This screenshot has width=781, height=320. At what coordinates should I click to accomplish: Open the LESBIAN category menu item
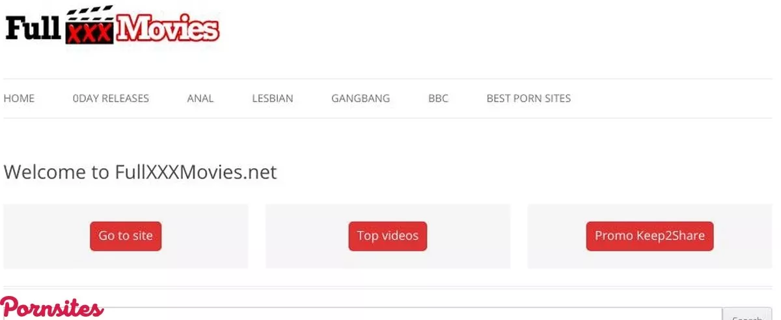pyautogui.click(x=273, y=99)
